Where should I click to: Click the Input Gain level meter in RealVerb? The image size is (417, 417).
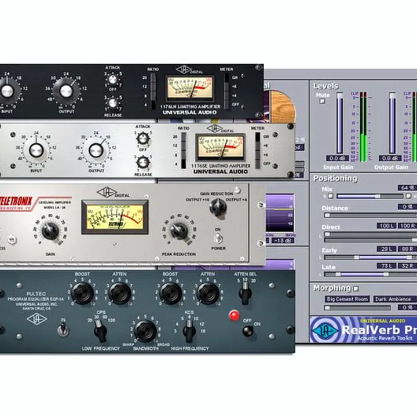pyautogui.click(x=363, y=127)
